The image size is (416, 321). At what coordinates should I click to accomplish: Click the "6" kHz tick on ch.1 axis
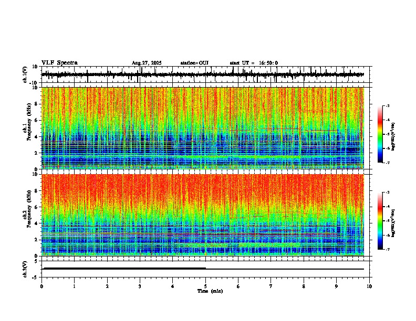pos(36,120)
